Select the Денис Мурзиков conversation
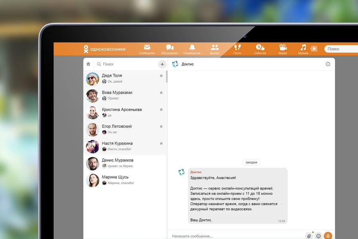The width and height of the screenshot is (358, 239). point(125,163)
